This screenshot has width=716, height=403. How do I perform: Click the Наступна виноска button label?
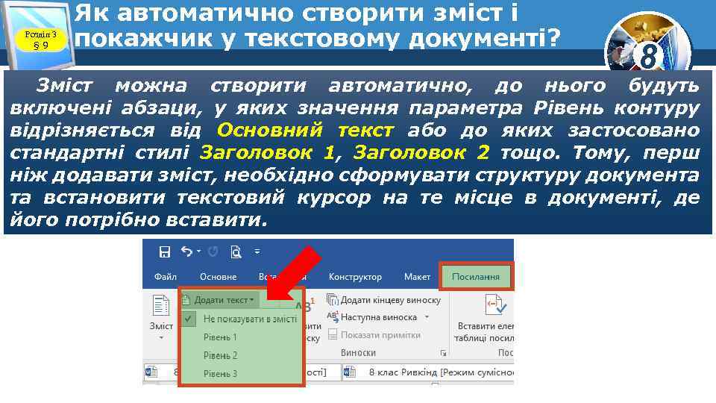pyautogui.click(x=379, y=317)
